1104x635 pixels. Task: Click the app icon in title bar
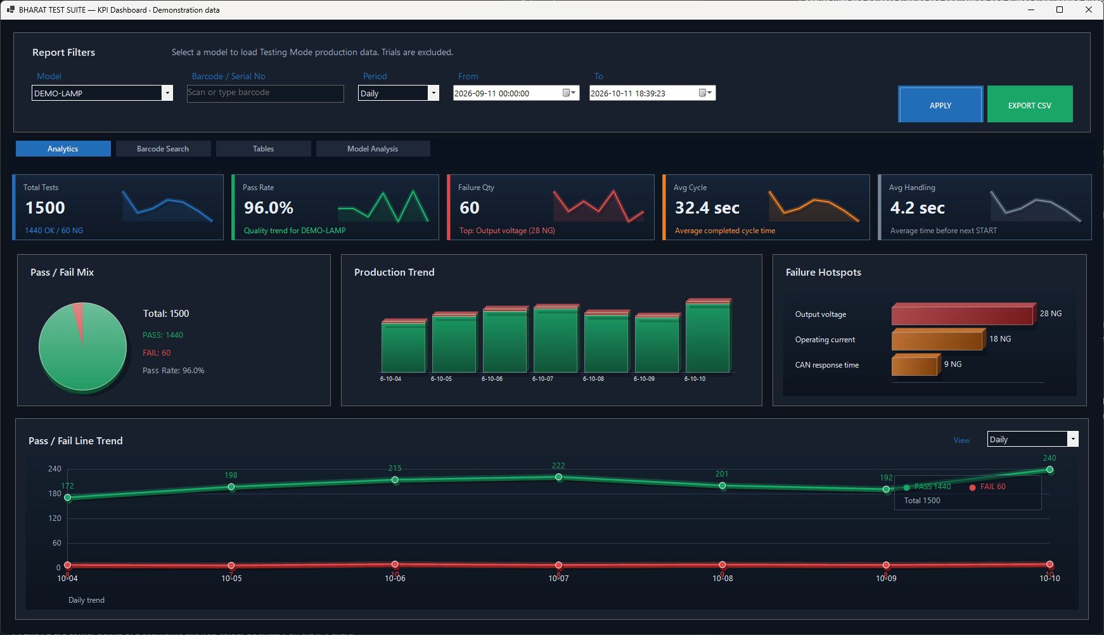click(x=10, y=10)
